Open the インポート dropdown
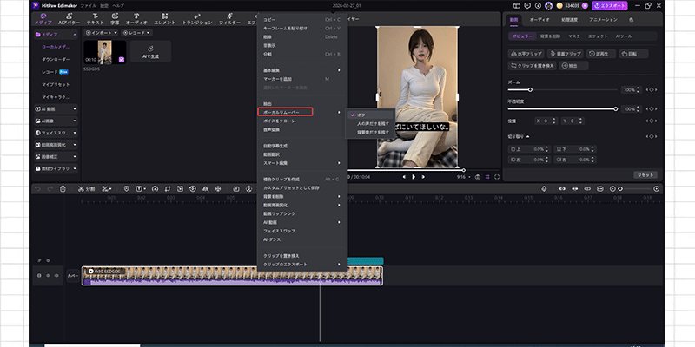This screenshot has width=695, height=347. point(102,33)
